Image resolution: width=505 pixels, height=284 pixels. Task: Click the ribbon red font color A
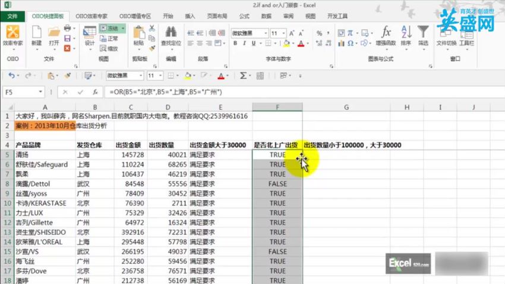(301, 43)
